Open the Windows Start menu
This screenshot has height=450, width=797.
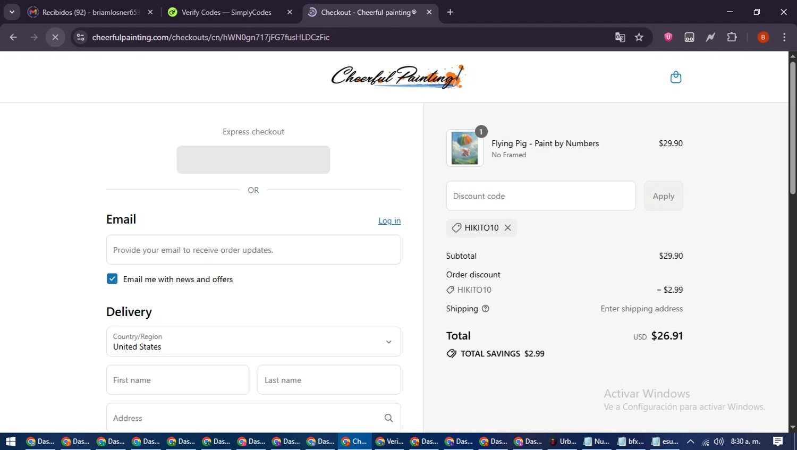click(x=11, y=441)
